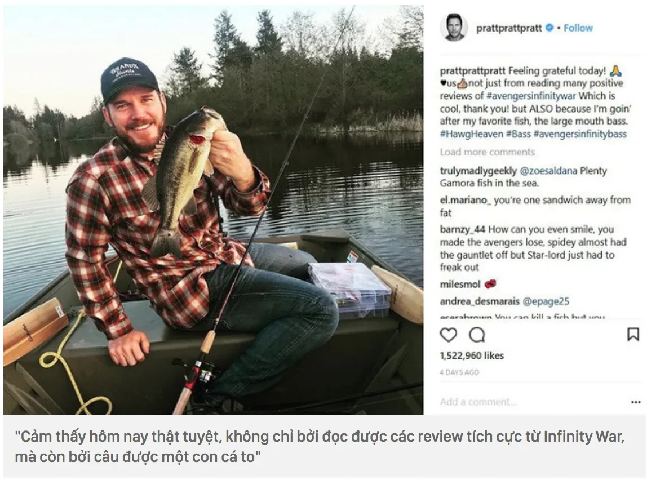Open comments via the speech bubble icon
This screenshot has height=480, width=647.
(x=477, y=335)
